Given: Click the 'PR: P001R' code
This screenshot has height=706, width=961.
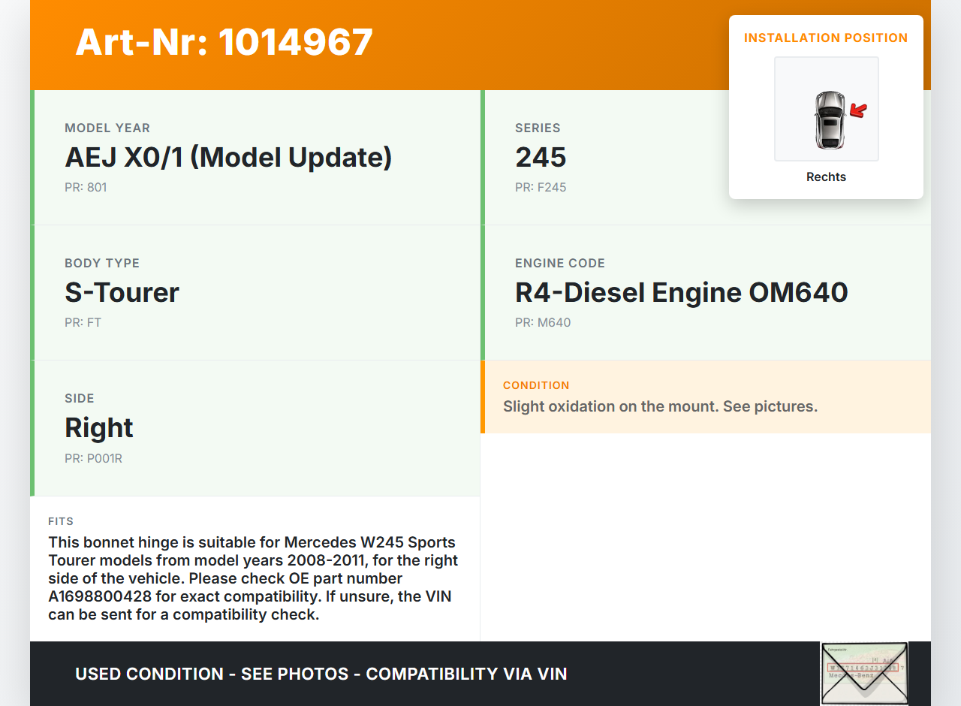Looking at the screenshot, I should [93, 458].
